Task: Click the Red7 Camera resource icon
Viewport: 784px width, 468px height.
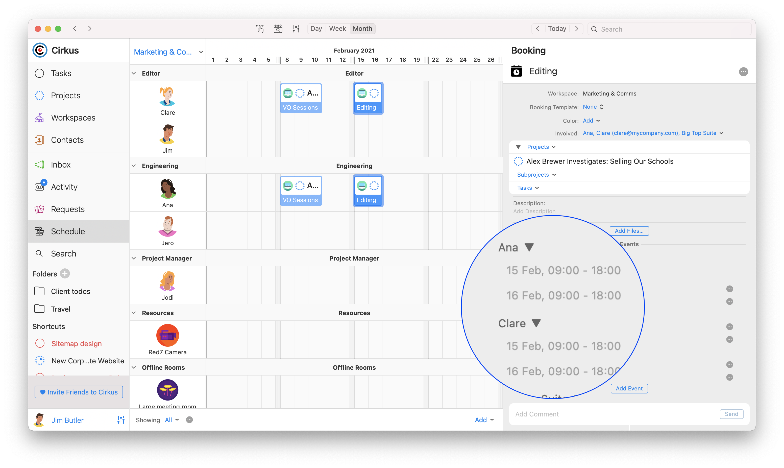Action: tap(167, 335)
